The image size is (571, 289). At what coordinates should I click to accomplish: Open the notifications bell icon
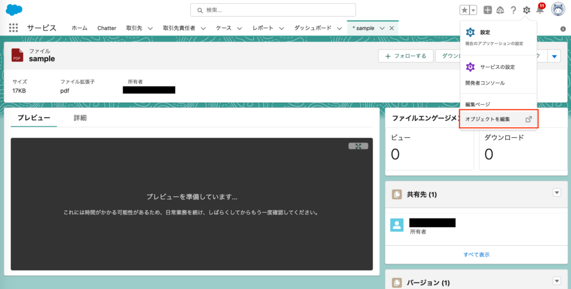tap(540, 10)
